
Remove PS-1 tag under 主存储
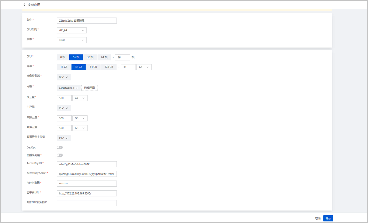67,108
